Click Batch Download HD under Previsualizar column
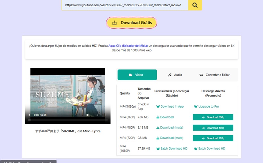 tap(172, 149)
